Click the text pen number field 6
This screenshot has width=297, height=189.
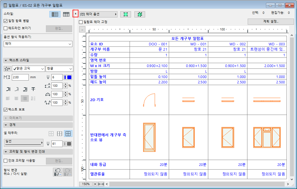coord(57,77)
